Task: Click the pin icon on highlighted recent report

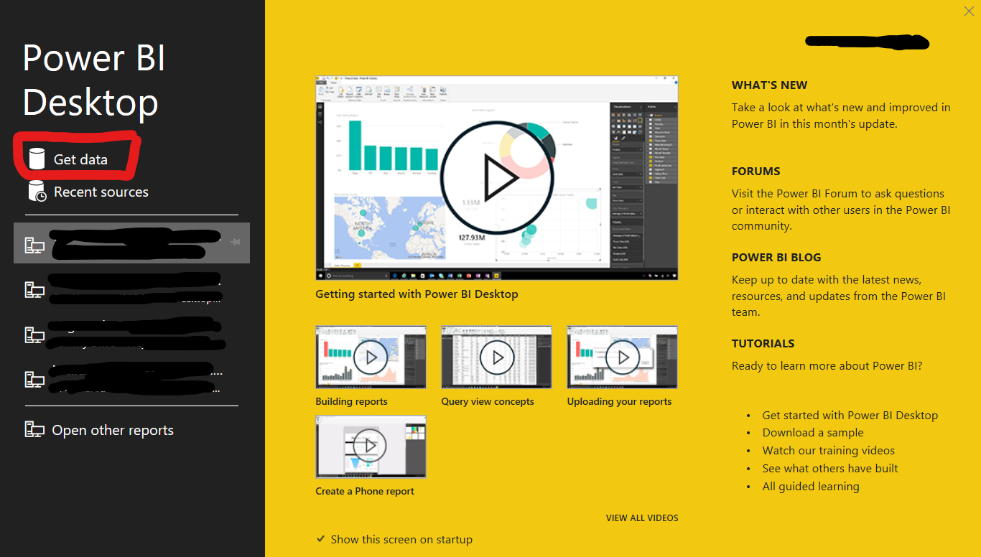Action: click(x=235, y=243)
